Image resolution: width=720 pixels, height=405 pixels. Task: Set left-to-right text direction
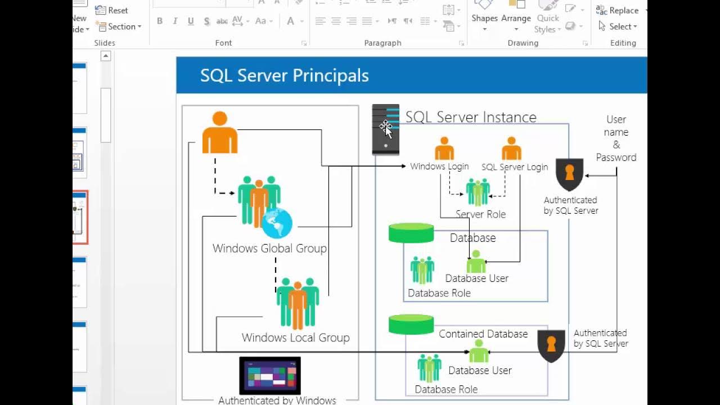393,21
